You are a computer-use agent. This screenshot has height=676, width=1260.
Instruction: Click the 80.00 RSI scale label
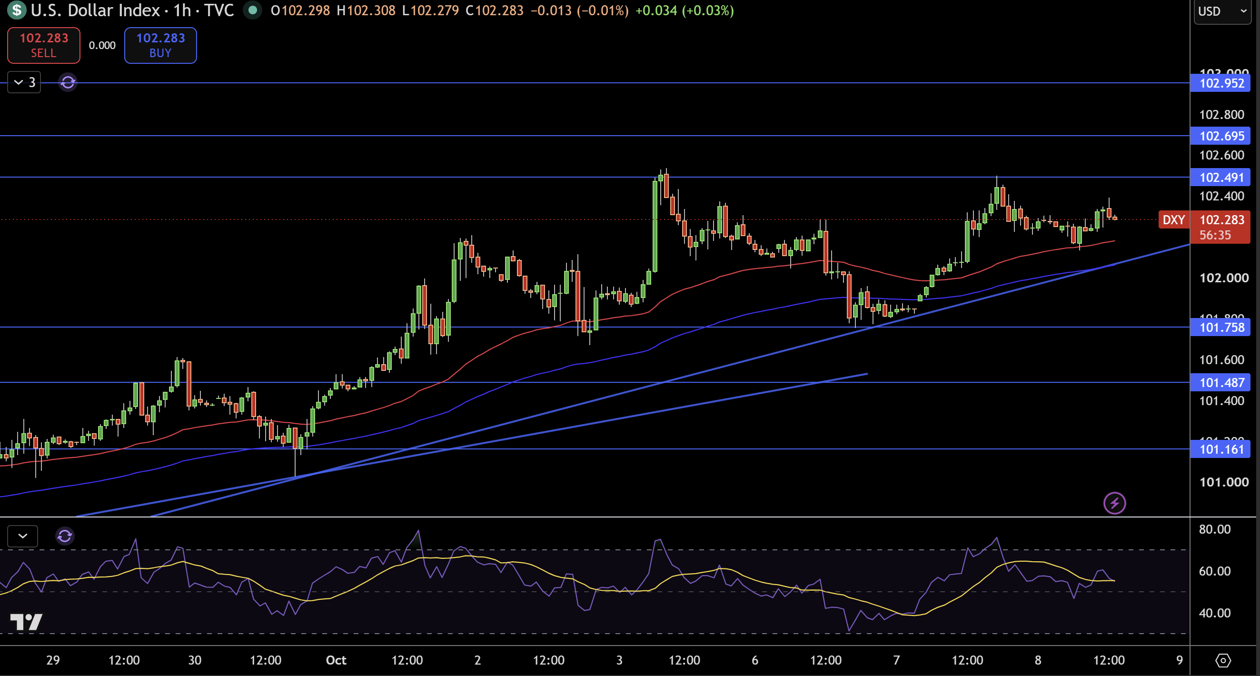pyautogui.click(x=1214, y=529)
